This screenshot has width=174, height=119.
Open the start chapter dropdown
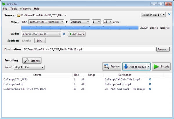pyautogui.click(x=96, y=22)
